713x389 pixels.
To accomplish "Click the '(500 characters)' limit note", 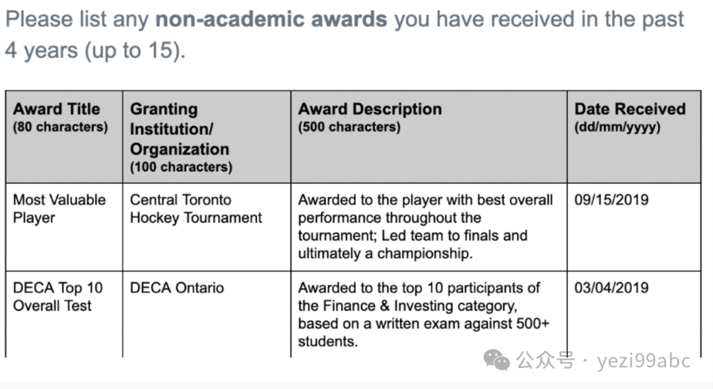I will (x=349, y=127).
